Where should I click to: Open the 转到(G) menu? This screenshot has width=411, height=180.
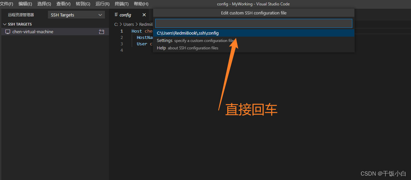point(83,4)
